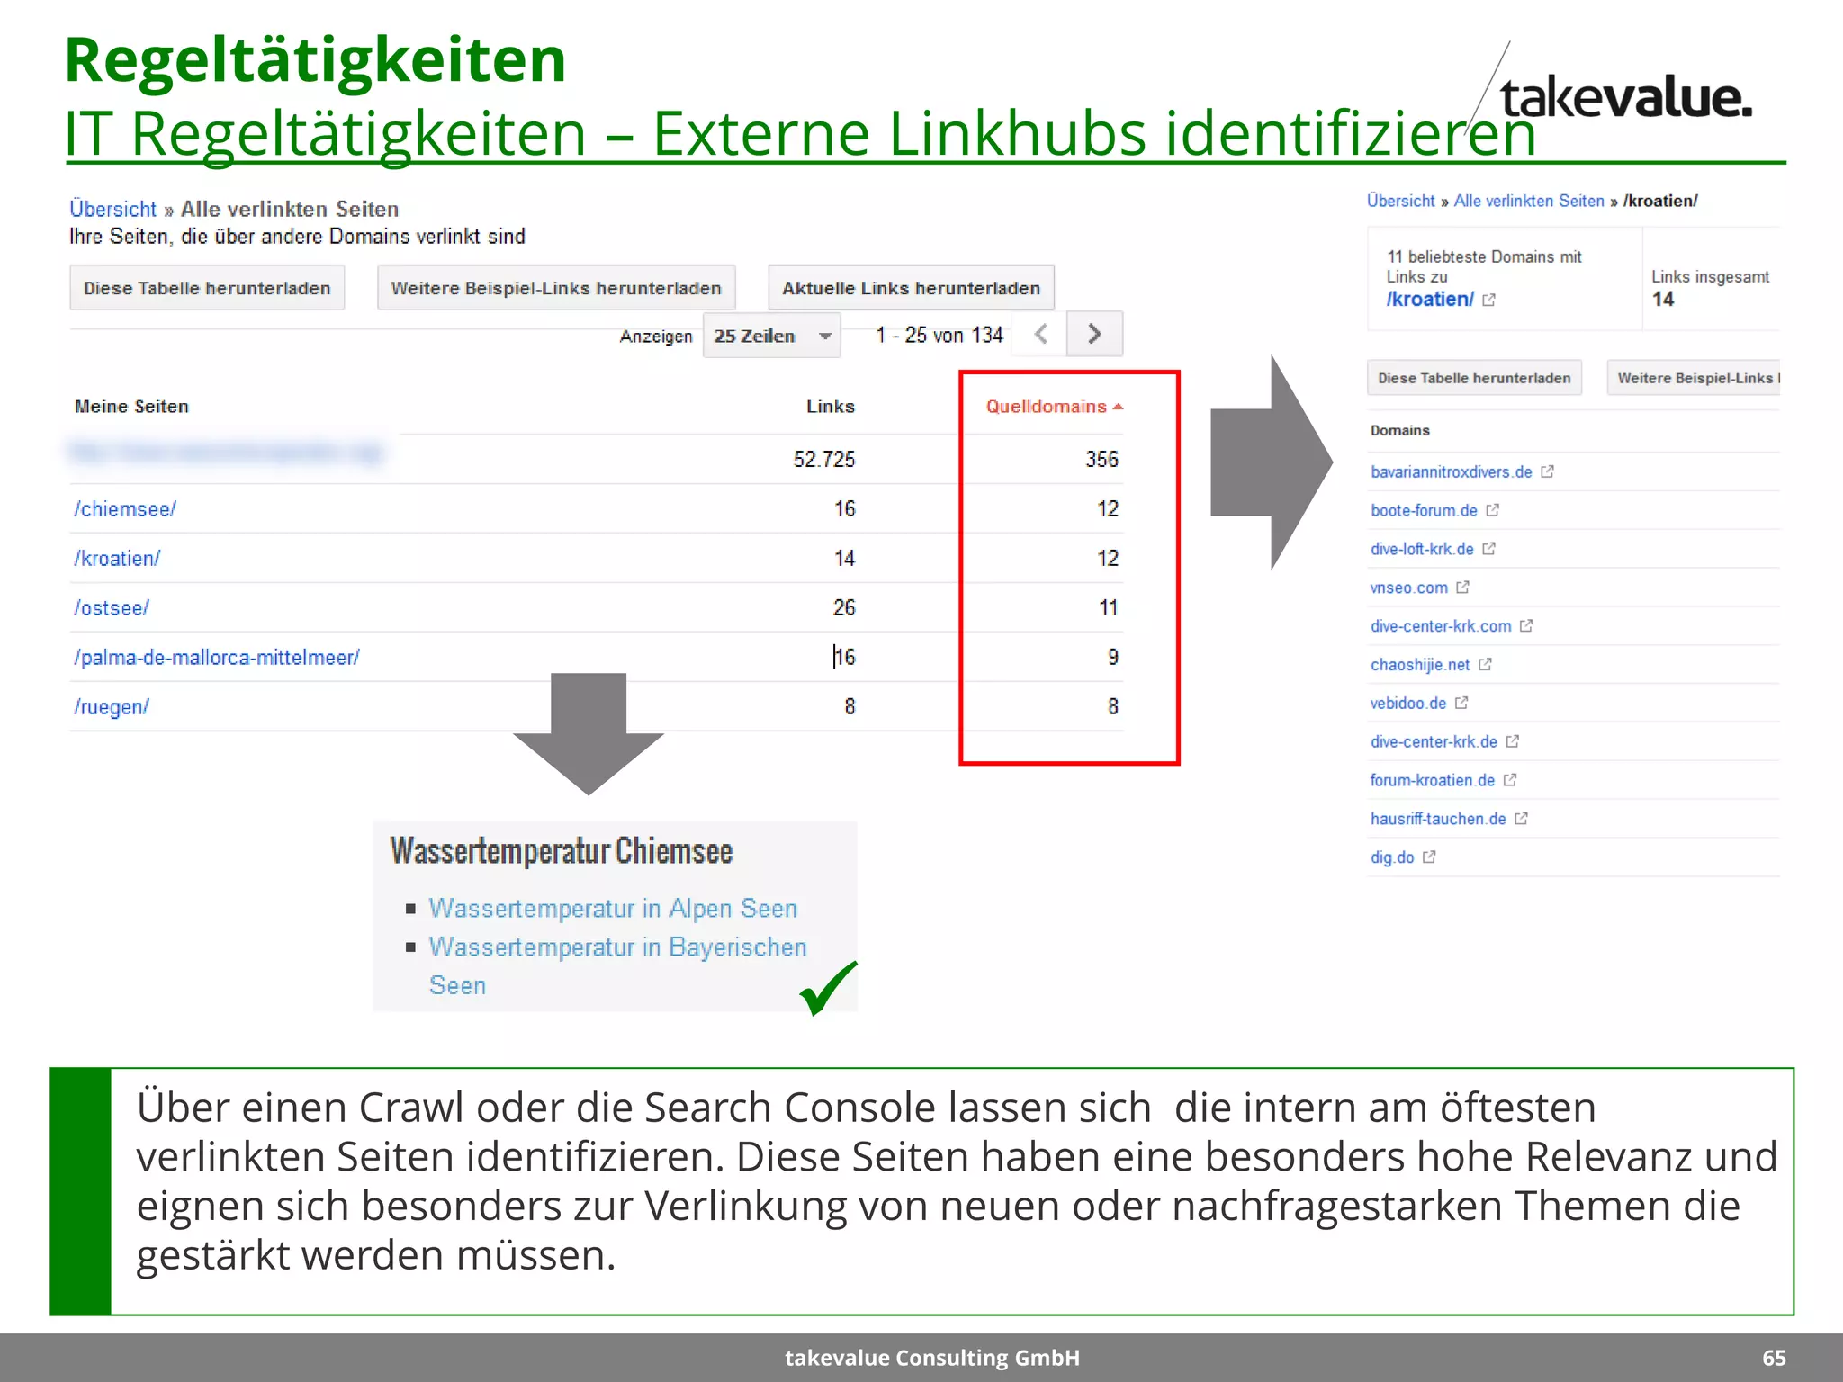
Task: Open dive-loft-krk.de domain link
Action: coord(1422,549)
